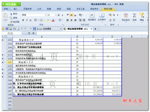Open the 页面布局 ribbon tab
The image size is (150, 112).
pos(27,9)
